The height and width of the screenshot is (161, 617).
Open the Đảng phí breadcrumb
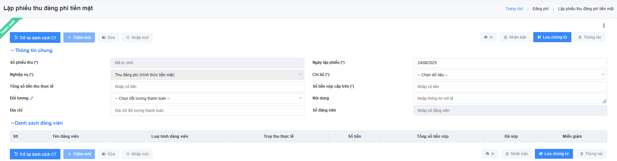point(540,9)
